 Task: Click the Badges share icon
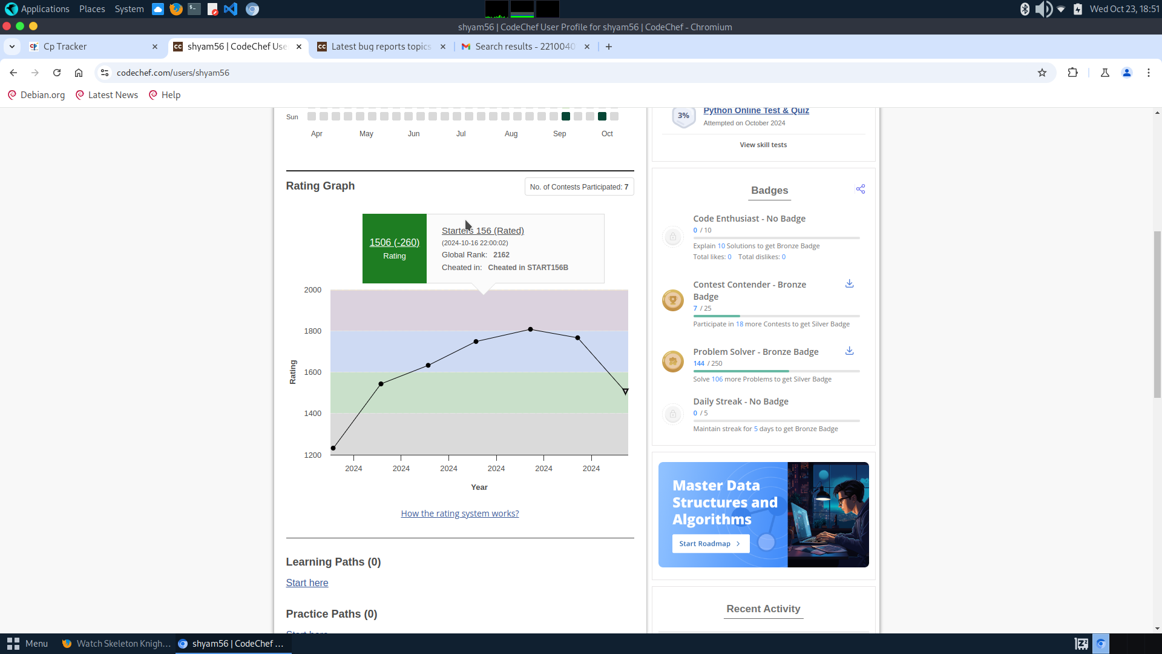pyautogui.click(x=860, y=189)
